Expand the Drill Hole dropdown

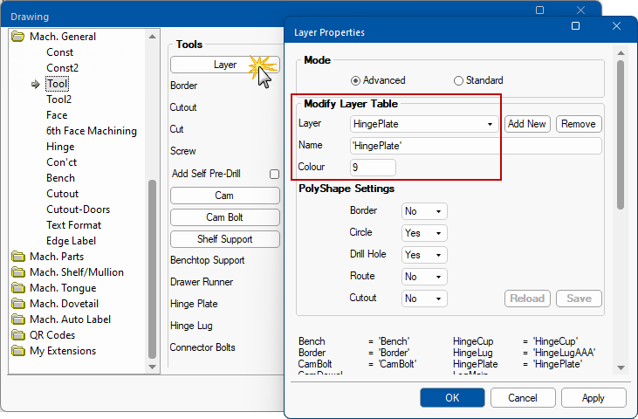tap(424, 255)
